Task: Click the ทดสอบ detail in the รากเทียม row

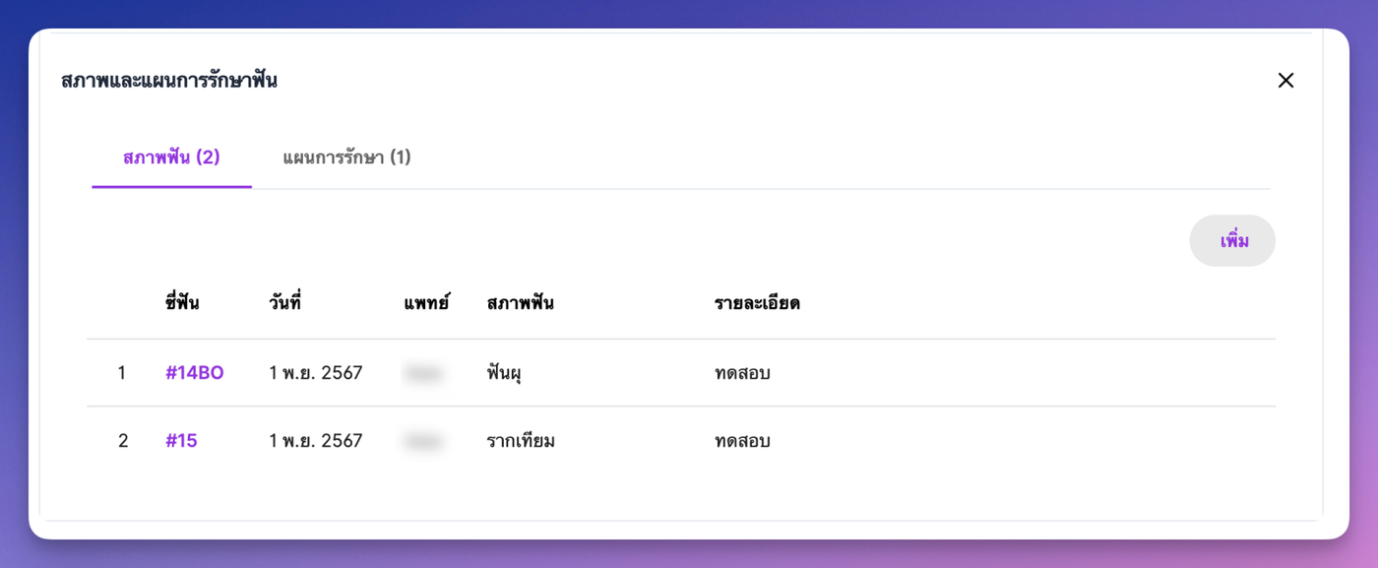Action: coord(742,441)
